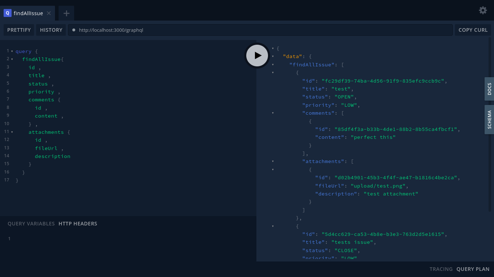The image size is (494, 277).
Task: Open the settings gear
Action: click(483, 10)
